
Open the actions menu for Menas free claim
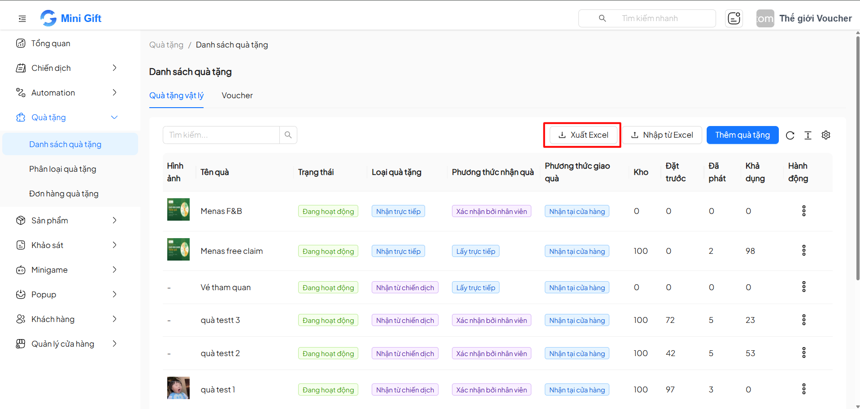804,250
